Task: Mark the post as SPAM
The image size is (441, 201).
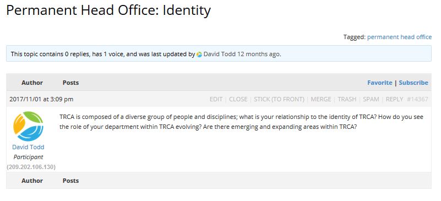Action: coord(371,99)
